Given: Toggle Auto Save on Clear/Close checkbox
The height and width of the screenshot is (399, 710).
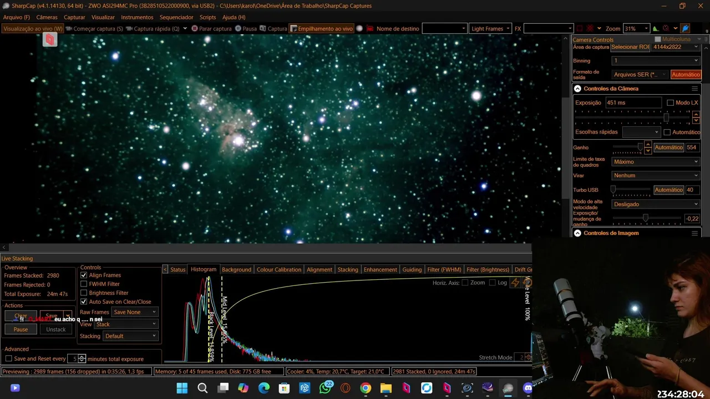Looking at the screenshot, I should (x=84, y=301).
